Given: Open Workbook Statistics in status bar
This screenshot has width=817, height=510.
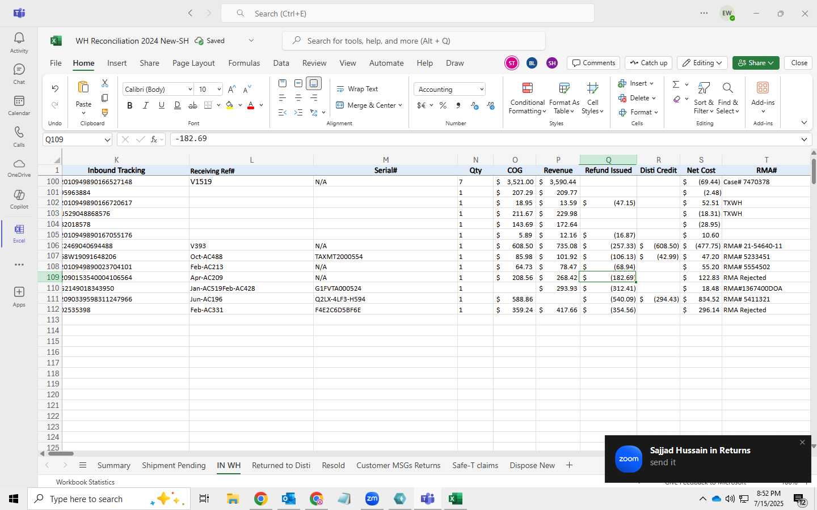Looking at the screenshot, I should tap(85, 482).
